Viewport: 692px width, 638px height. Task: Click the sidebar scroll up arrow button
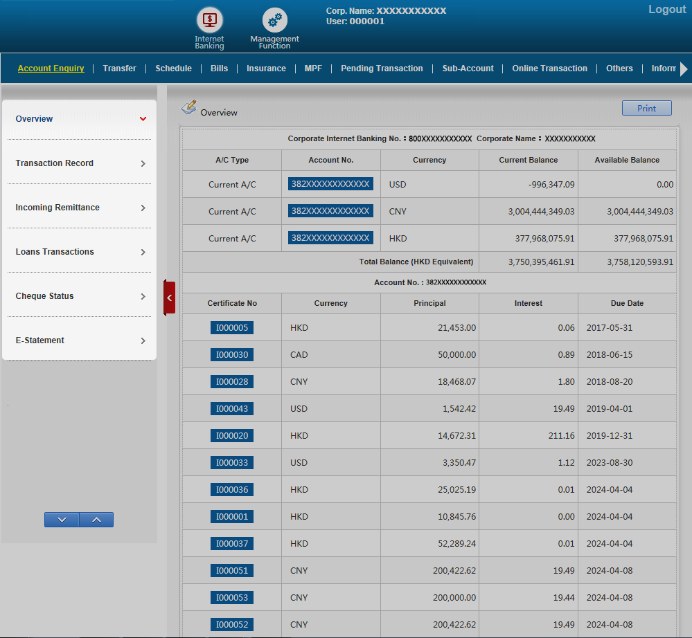click(x=96, y=520)
